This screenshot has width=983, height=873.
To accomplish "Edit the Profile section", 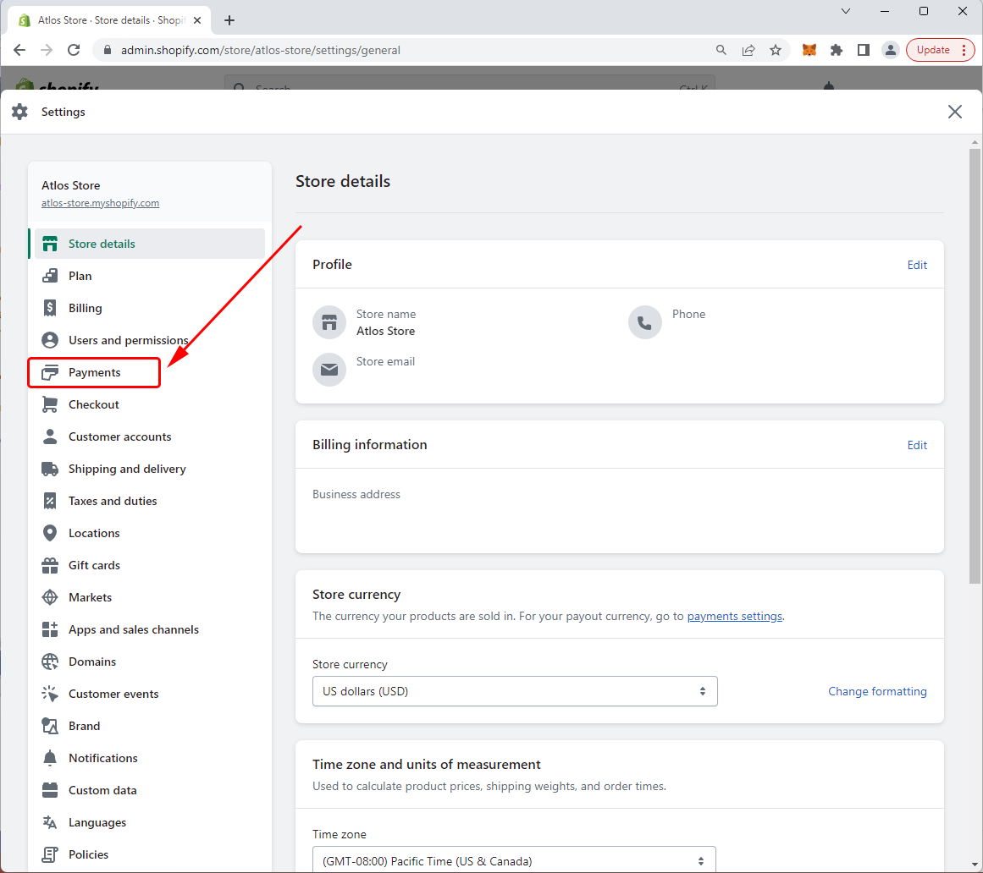I will pos(917,265).
